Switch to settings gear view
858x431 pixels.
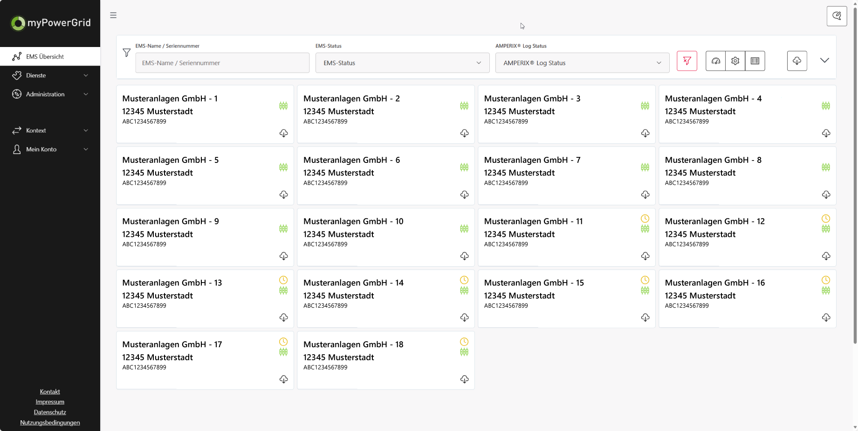point(735,61)
